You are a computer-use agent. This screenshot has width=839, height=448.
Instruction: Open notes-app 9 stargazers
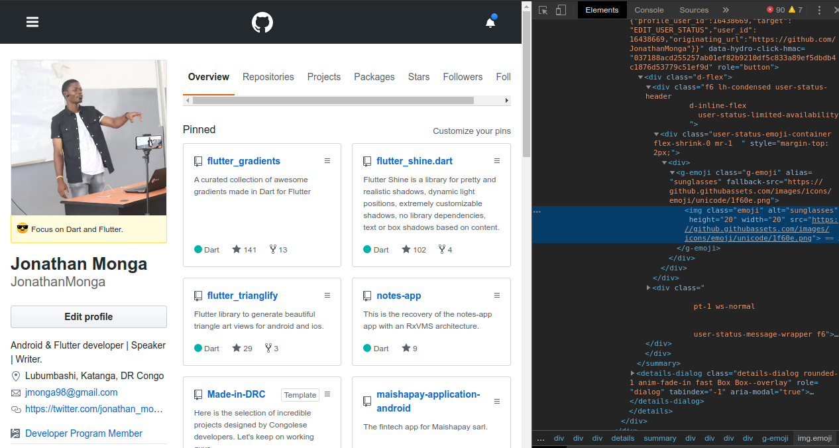410,349
